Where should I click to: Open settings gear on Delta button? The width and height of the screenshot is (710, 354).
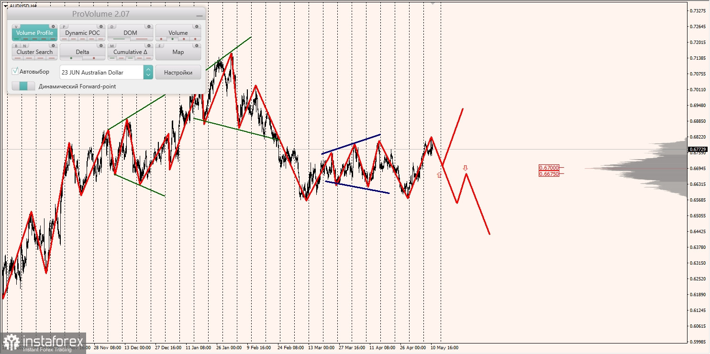point(101,45)
